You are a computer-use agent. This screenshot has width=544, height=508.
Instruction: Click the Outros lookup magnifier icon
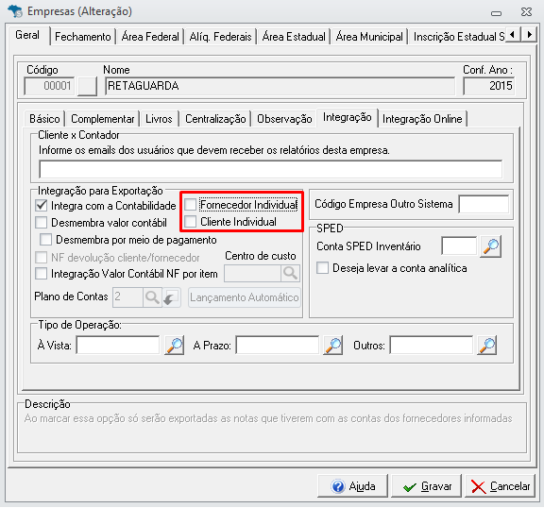[487, 345]
